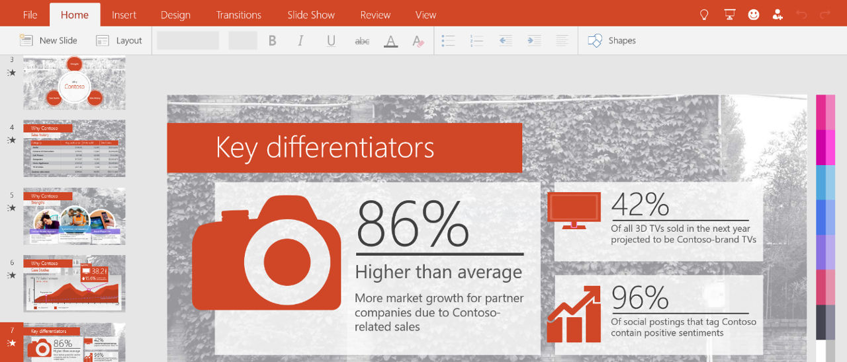The width and height of the screenshot is (847, 362).
Task: Select the TV monitor graphic
Action: pos(574,211)
